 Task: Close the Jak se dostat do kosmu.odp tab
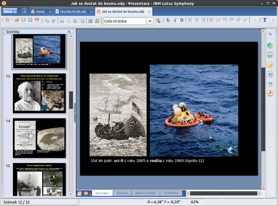(149, 12)
